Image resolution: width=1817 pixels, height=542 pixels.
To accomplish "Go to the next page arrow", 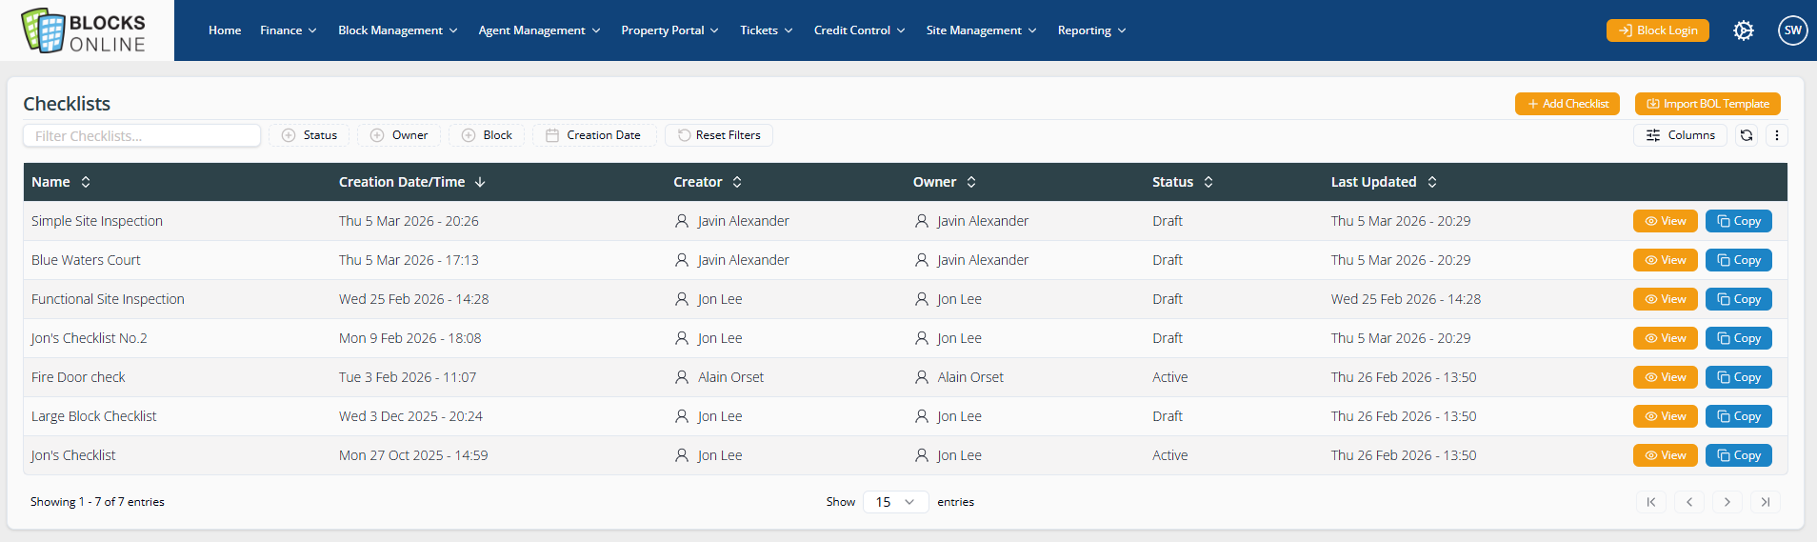I will [1727, 502].
